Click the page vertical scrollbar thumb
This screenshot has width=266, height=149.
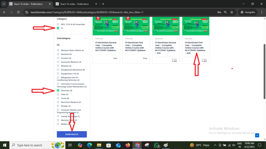coord(264,71)
